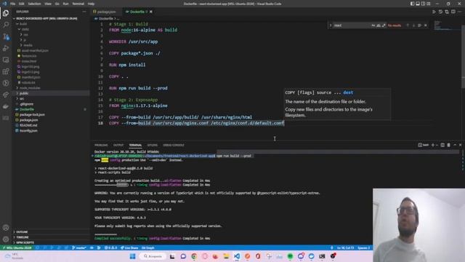Open the Docker whale view in activity bar
The image size is (465, 262).
point(6,106)
